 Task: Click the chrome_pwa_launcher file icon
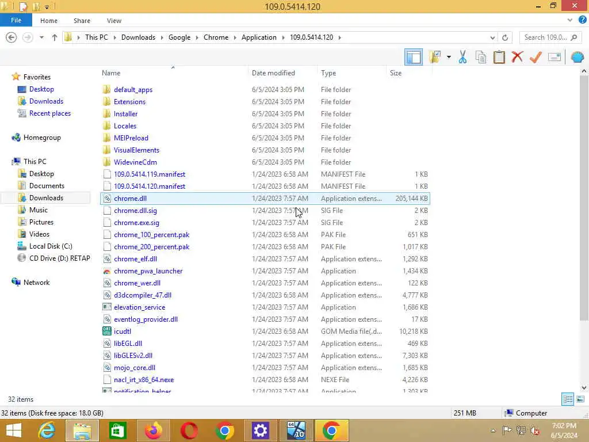pyautogui.click(x=107, y=271)
